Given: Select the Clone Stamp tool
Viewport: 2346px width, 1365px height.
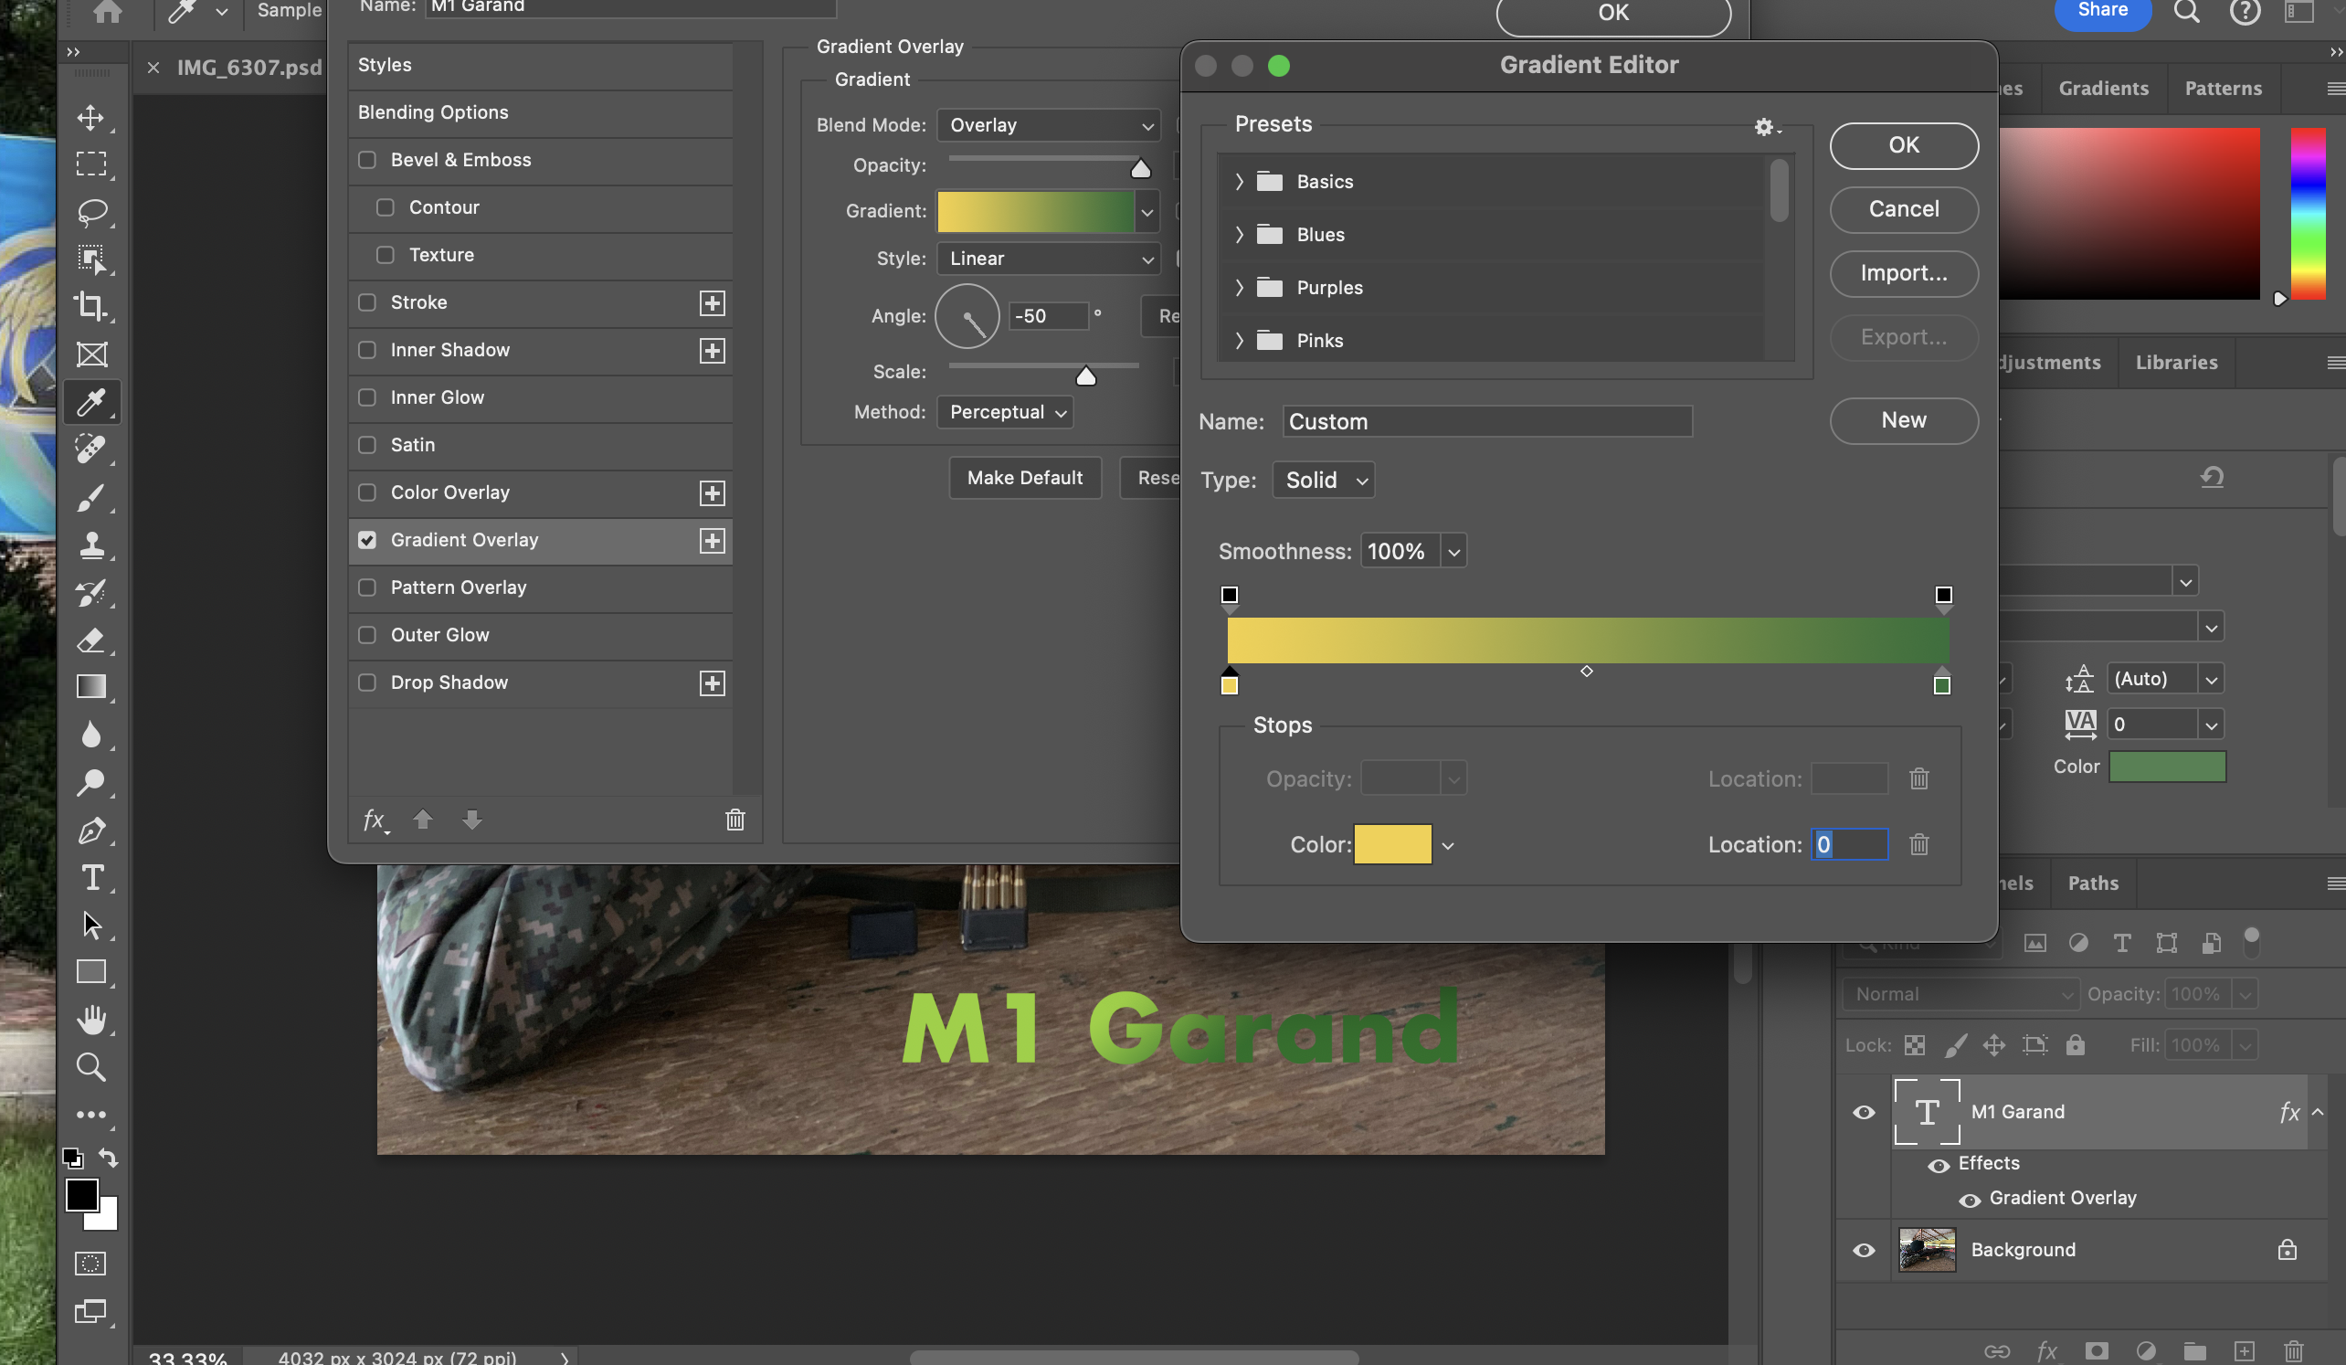Looking at the screenshot, I should pyautogui.click(x=90, y=545).
